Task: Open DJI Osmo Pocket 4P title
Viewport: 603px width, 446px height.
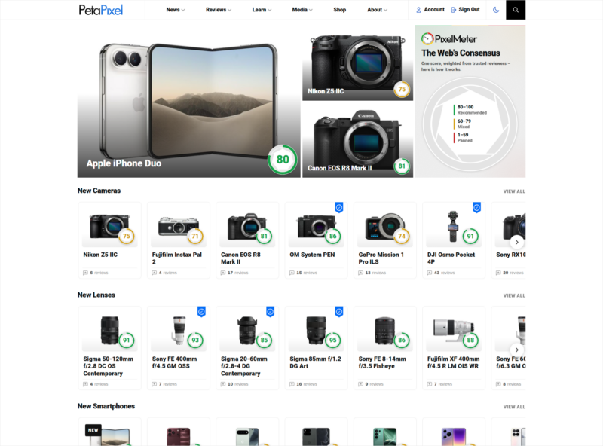Action: point(451,258)
